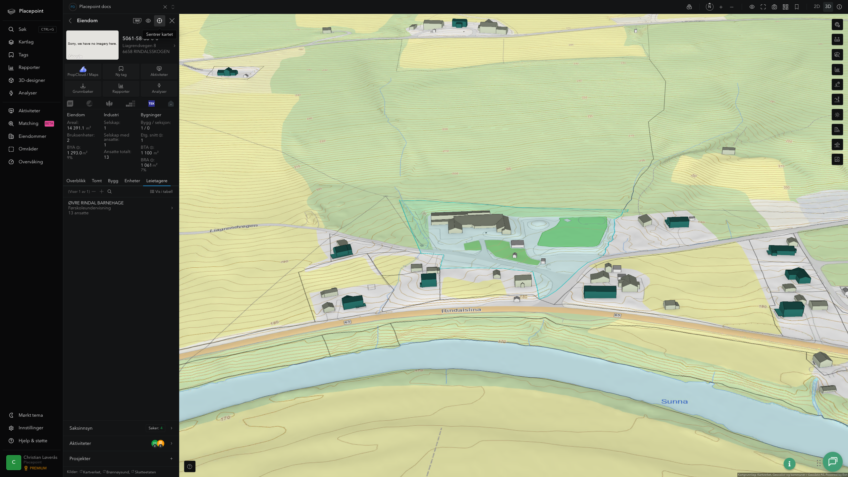Open Rapporter quick action tile

[x=121, y=88]
